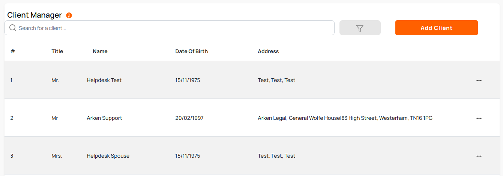This screenshot has height=176, width=503.
Task: Click the orange info icon beside Client Manager
Action: [69, 15]
